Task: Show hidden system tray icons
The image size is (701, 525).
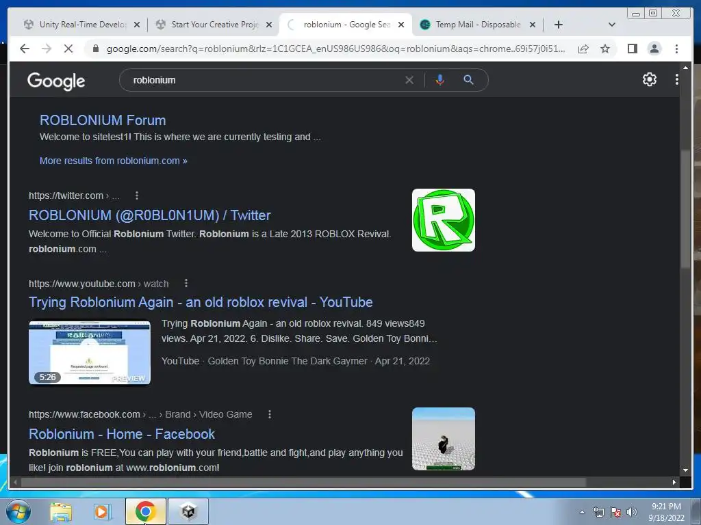Action: [582, 512]
